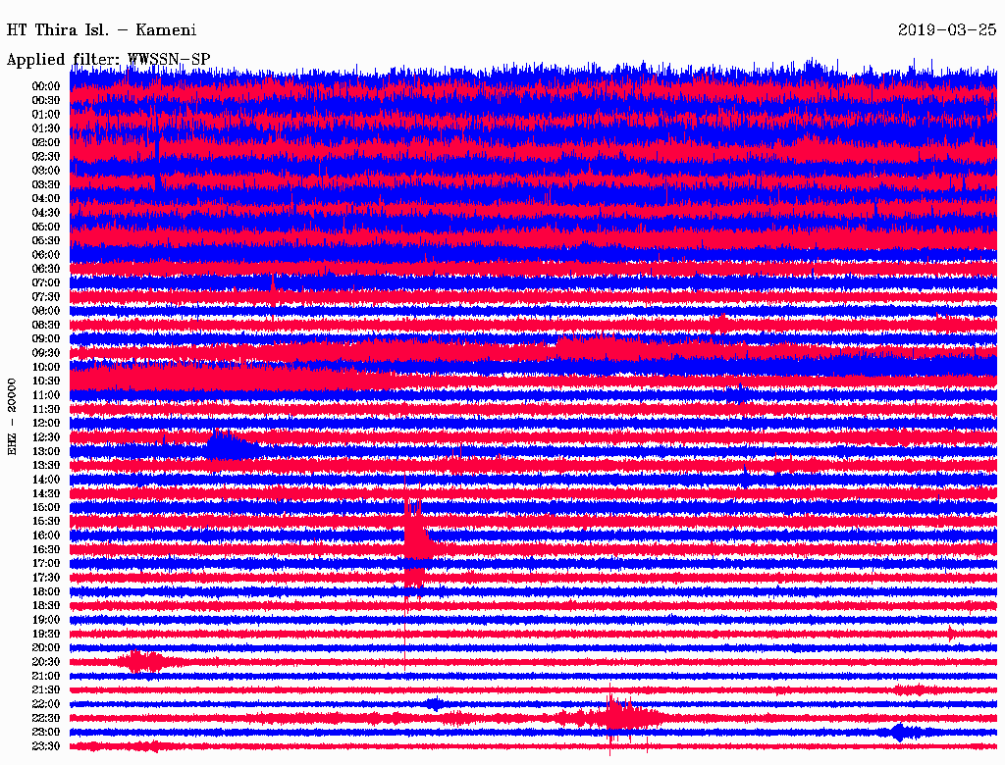The image size is (1005, 765).
Task: Click the 06:30 time label
Action: tap(46, 269)
